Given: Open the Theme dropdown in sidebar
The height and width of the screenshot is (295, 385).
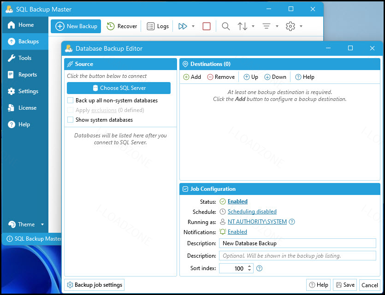Looking at the screenshot, I should [25, 224].
